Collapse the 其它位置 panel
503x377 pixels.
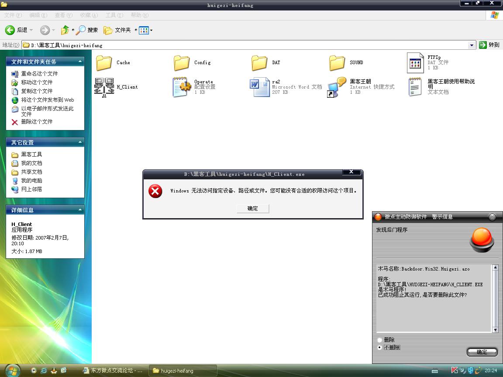point(80,142)
